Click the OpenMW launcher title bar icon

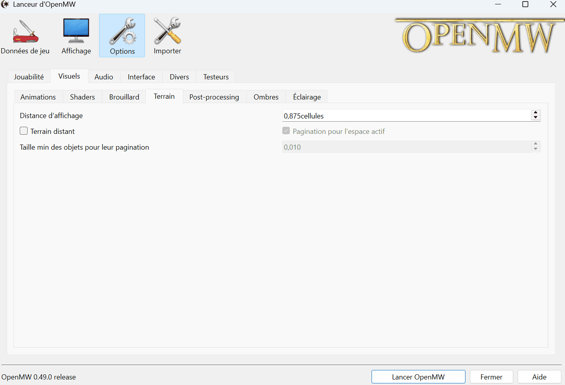pyautogui.click(x=5, y=4)
